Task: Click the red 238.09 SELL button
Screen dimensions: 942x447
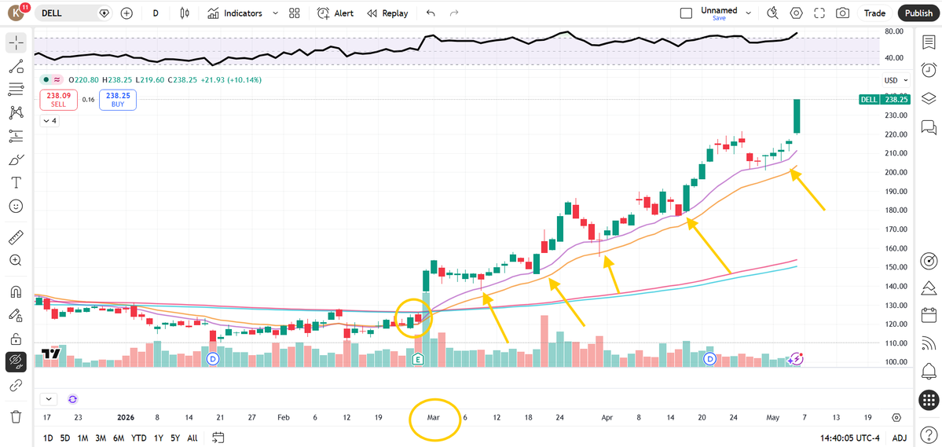Action: [58, 100]
